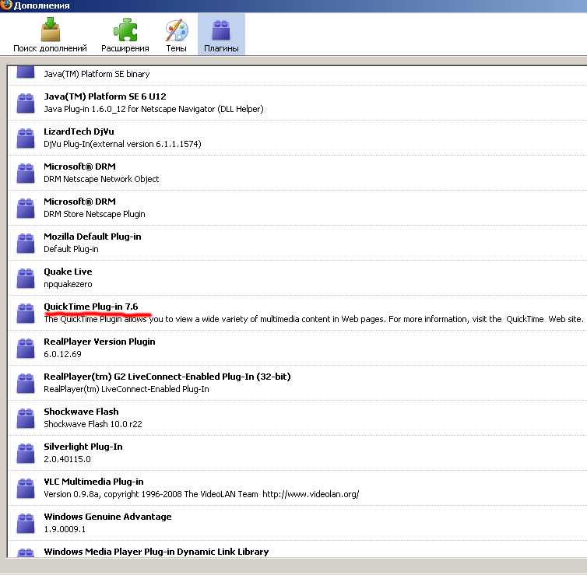Click the VLC Multimedia Plug-in icon
Screen dimensions: 587x575
click(26, 488)
